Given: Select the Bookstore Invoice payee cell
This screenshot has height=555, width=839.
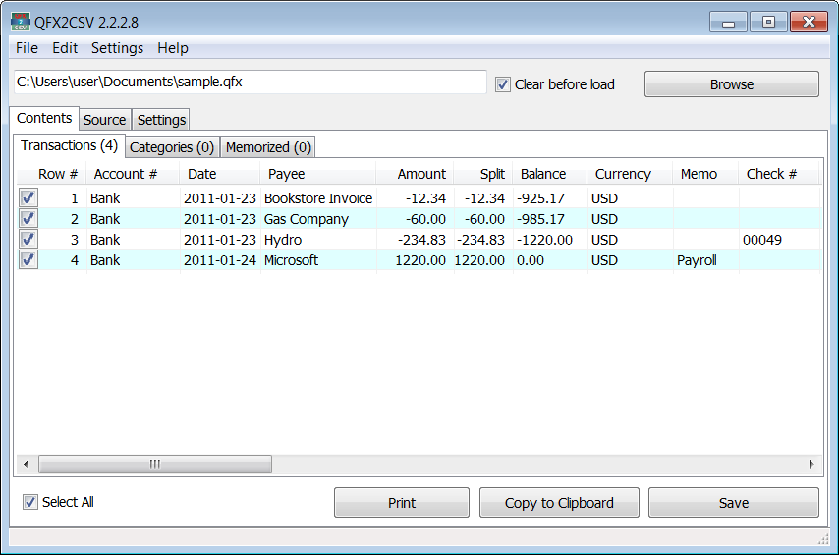Looking at the screenshot, I should click(318, 198).
